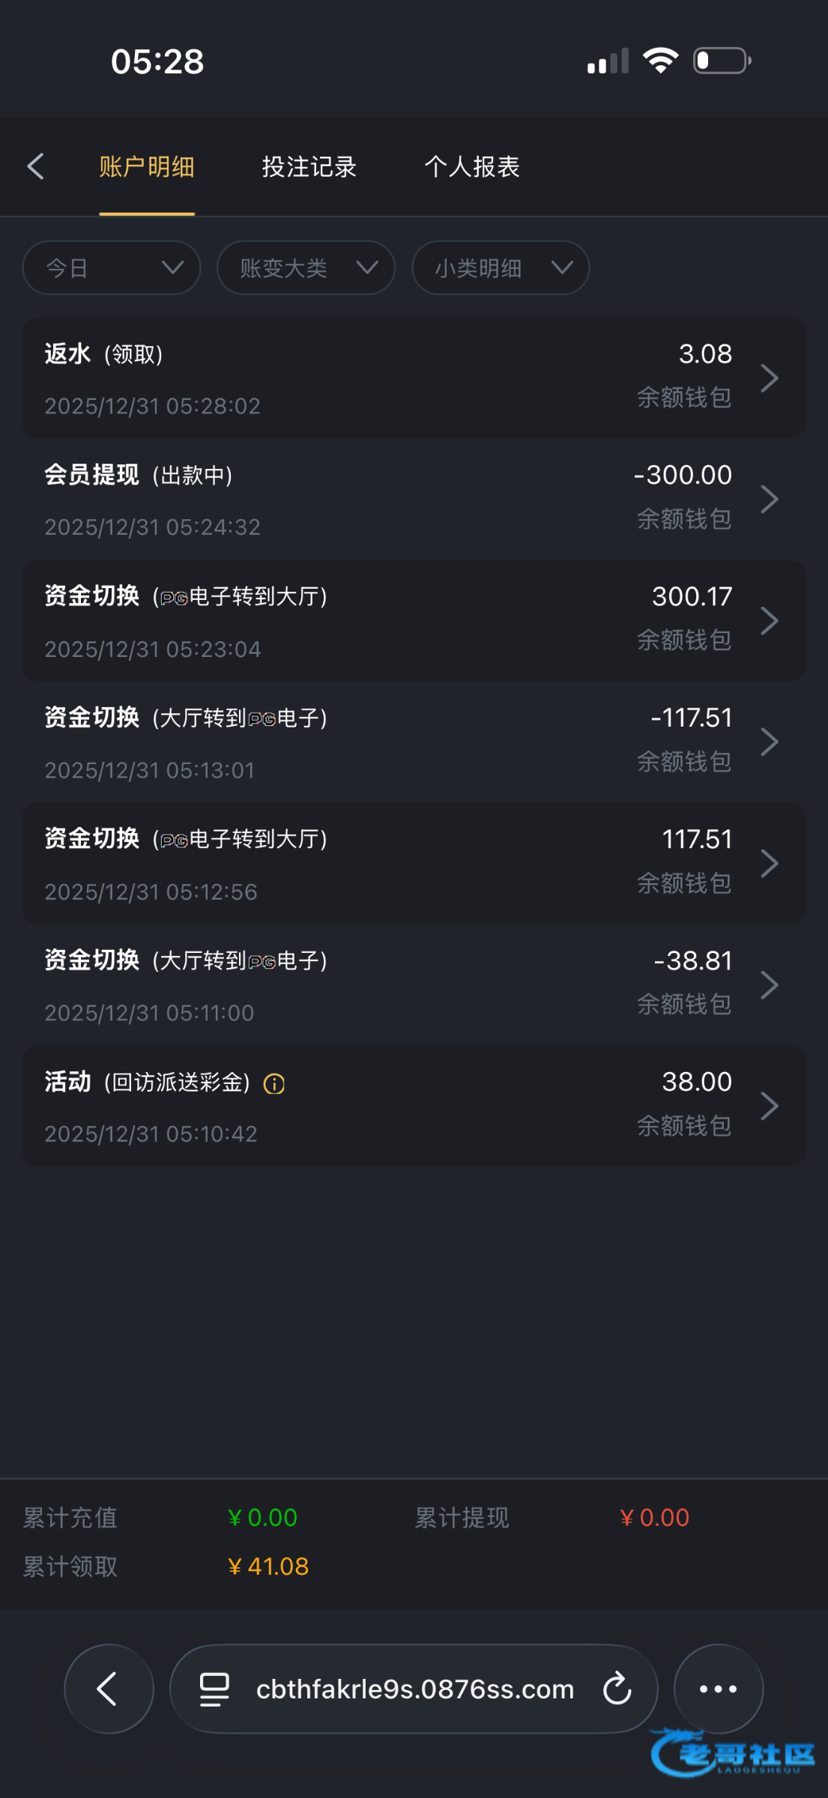Open the 小类明细 filter dropdown

click(x=501, y=267)
